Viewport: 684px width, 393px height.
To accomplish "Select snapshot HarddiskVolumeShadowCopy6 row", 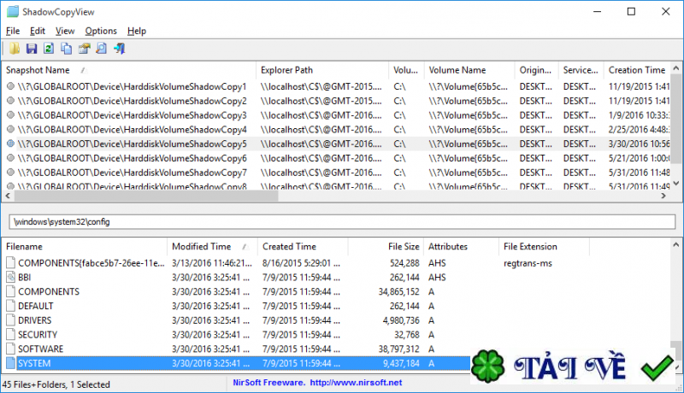I will tap(336, 158).
